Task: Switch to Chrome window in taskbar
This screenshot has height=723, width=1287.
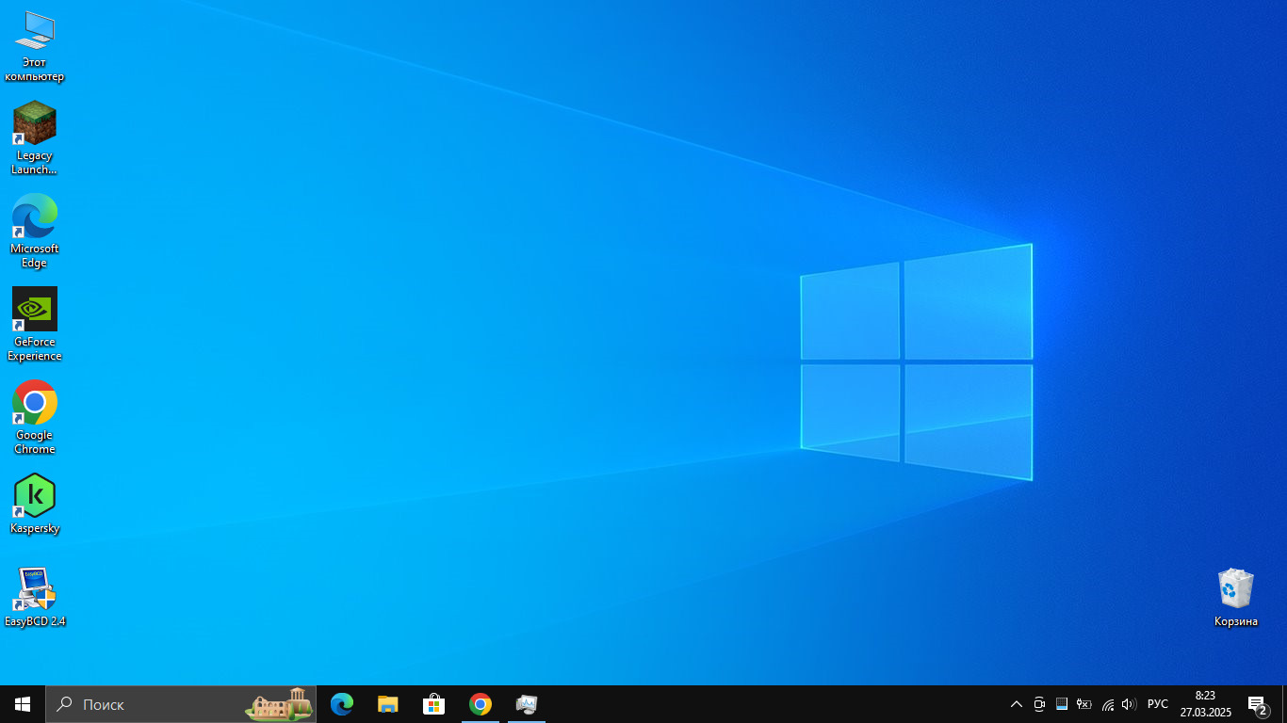Action: (x=481, y=704)
